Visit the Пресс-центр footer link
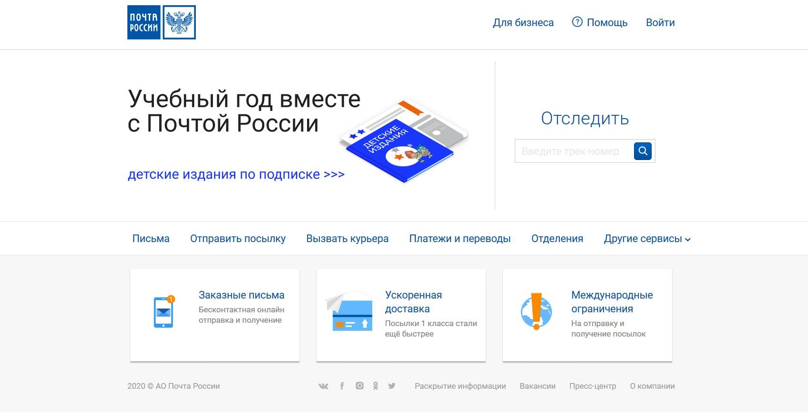Image resolution: width=808 pixels, height=412 pixels. 593,386
